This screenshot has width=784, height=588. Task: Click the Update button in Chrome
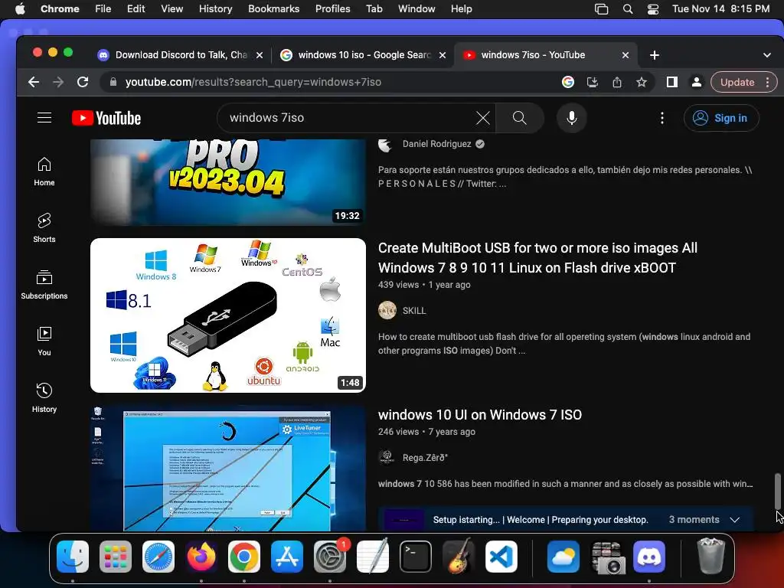point(737,82)
